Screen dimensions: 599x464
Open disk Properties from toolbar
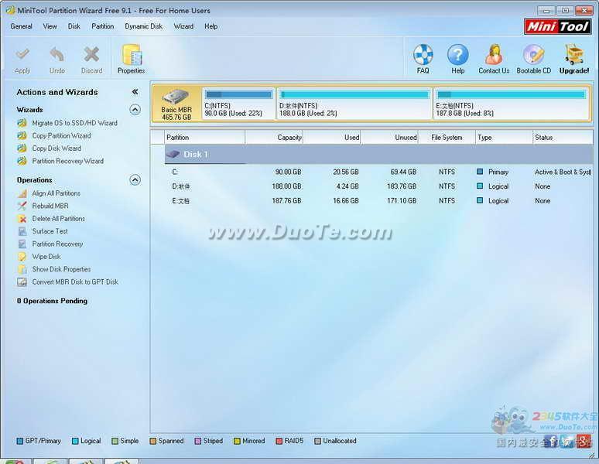[x=132, y=56]
